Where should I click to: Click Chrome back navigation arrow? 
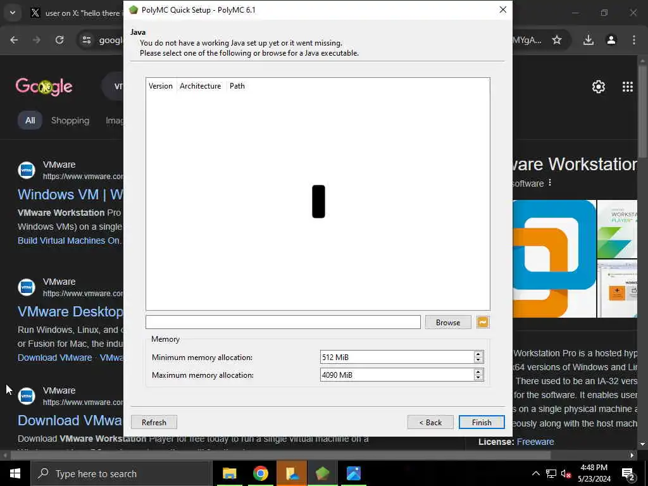[x=14, y=40]
